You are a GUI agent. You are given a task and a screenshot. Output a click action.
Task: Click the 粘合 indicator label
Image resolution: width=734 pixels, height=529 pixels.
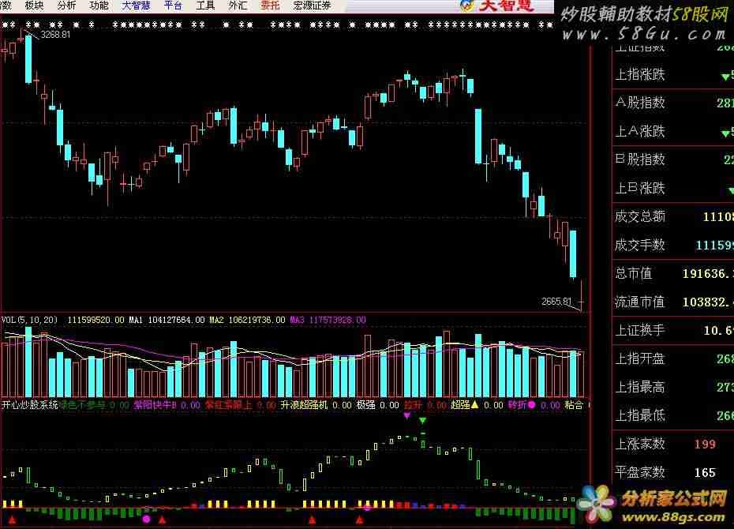point(574,405)
